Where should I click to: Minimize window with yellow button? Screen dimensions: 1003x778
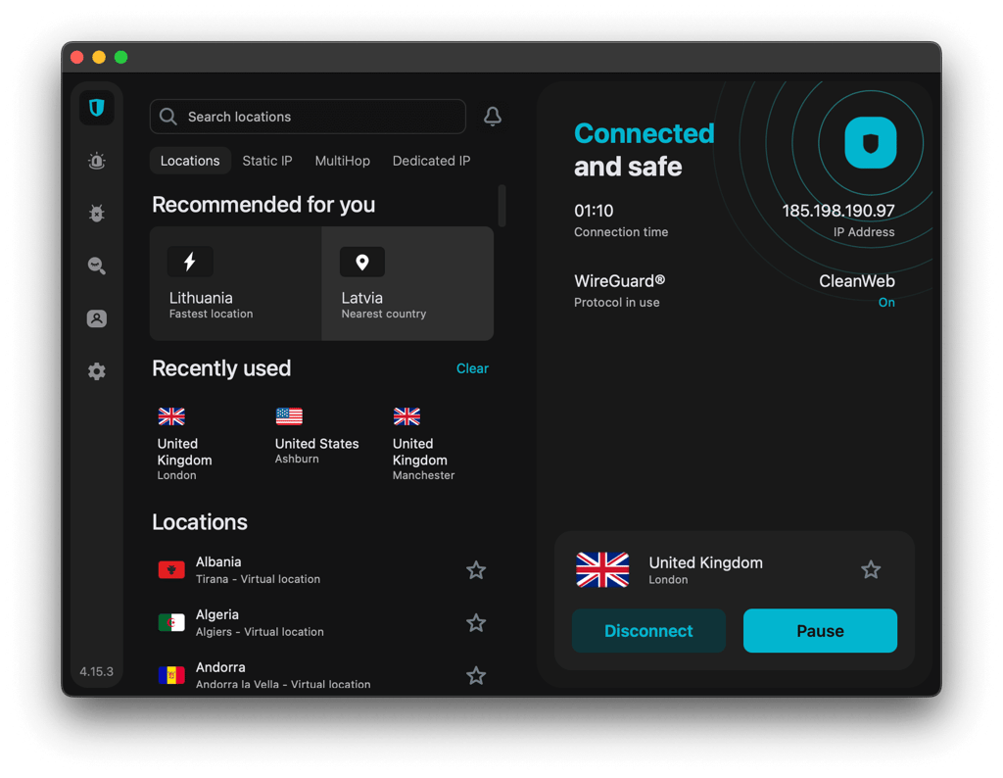[x=99, y=57]
